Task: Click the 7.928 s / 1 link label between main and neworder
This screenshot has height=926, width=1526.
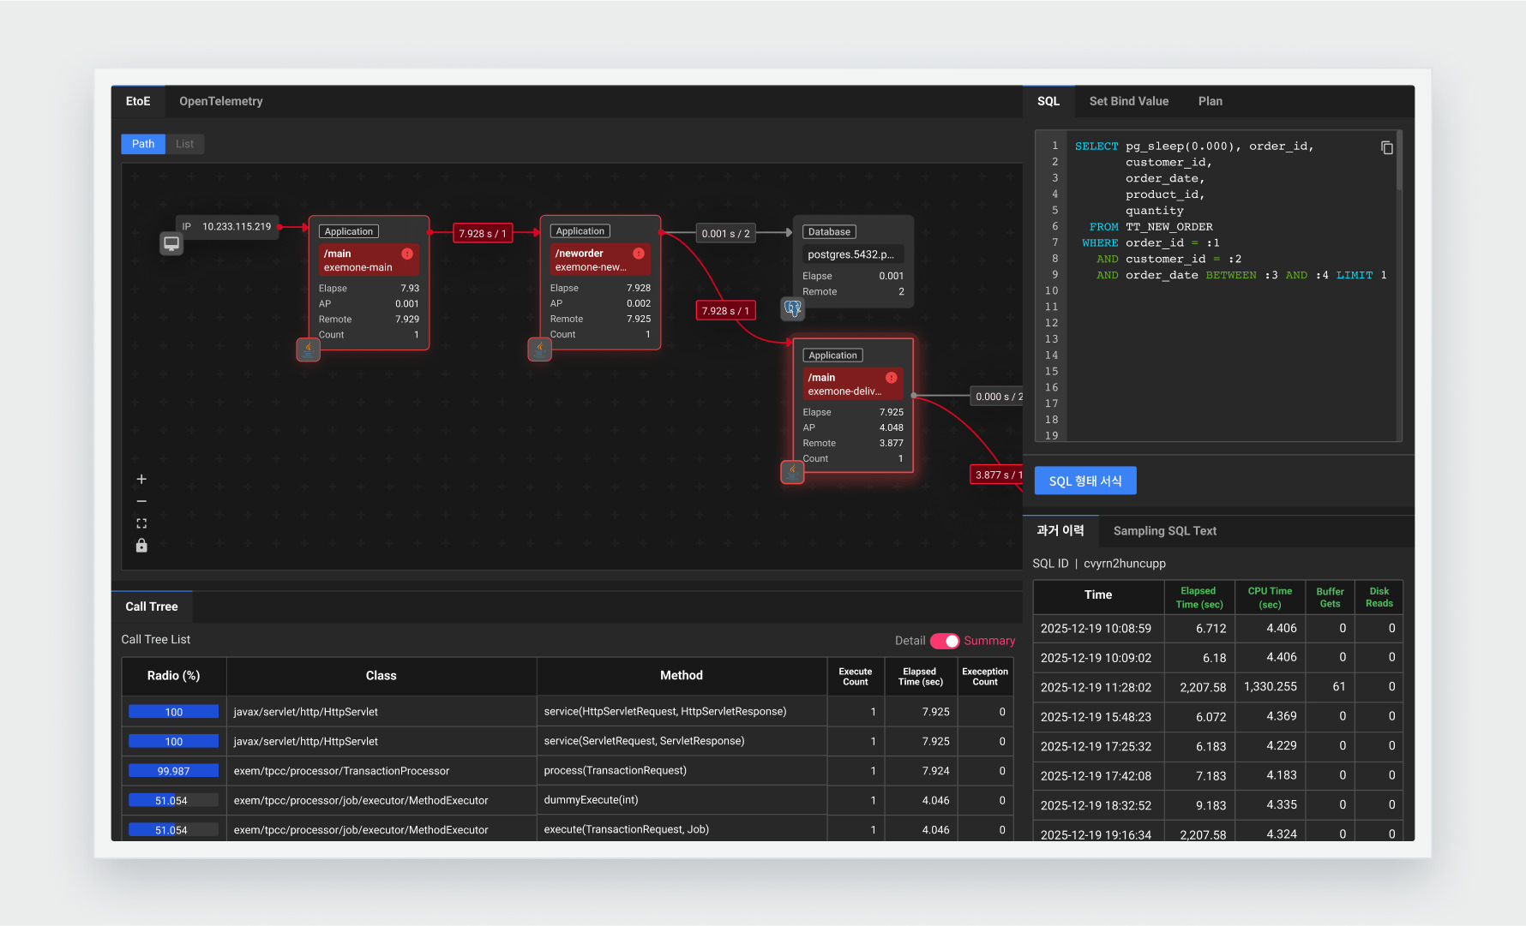Action: pos(483,234)
